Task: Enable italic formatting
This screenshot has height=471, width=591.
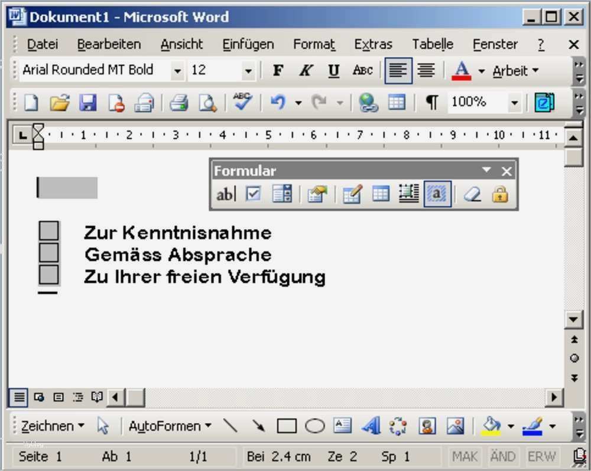Action: click(306, 70)
